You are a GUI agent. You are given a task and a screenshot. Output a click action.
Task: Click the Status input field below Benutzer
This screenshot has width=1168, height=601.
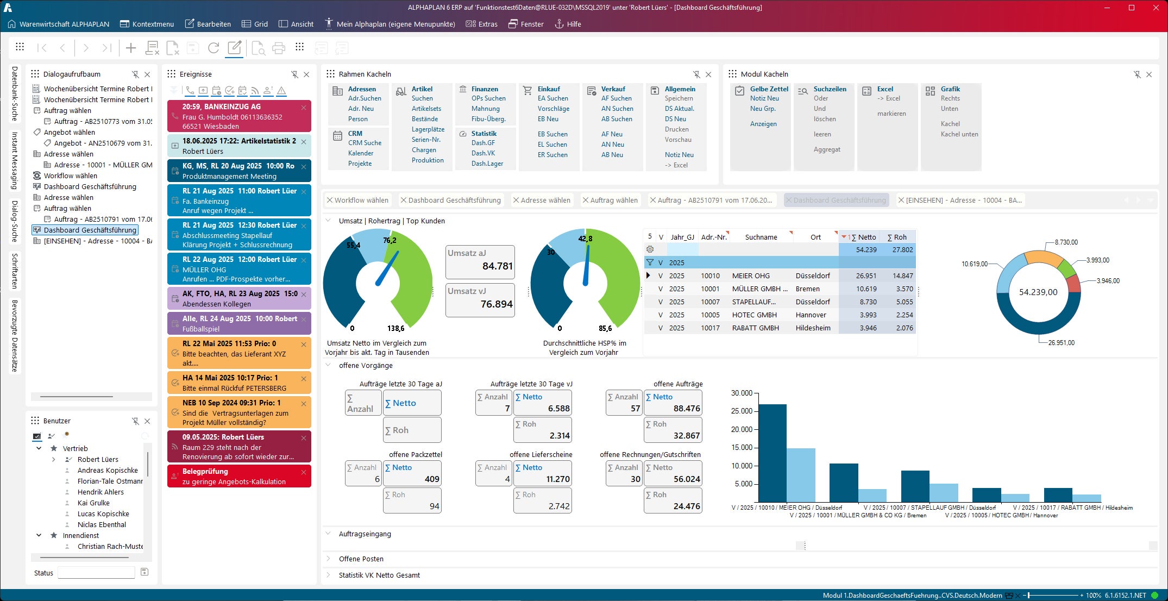tap(96, 573)
